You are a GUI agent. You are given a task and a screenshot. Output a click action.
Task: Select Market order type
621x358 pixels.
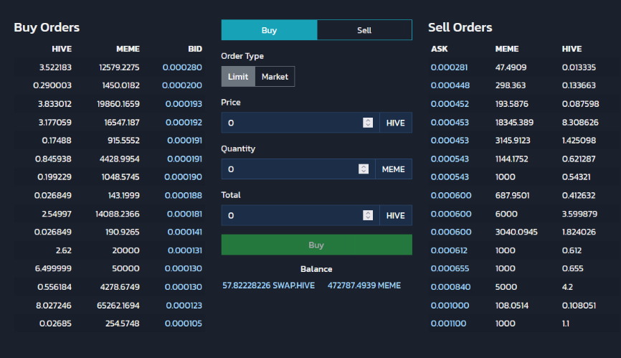click(x=275, y=77)
